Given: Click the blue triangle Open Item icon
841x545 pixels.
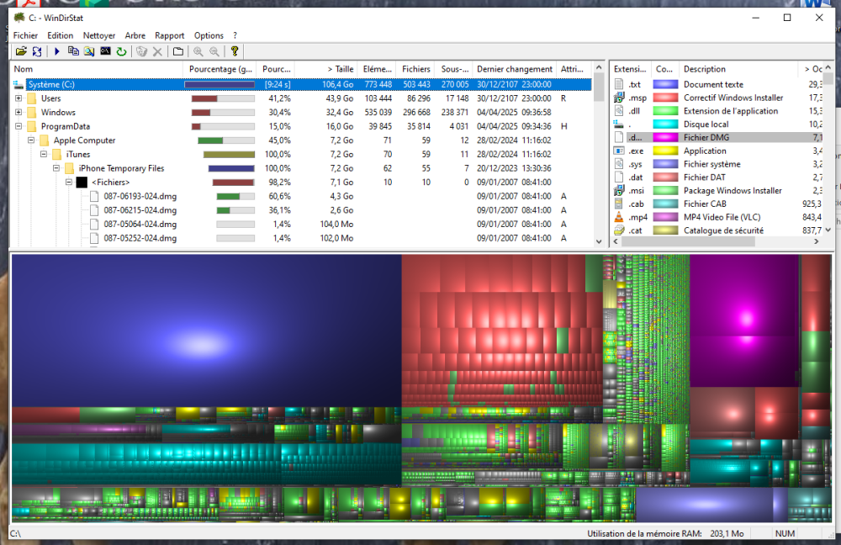Looking at the screenshot, I should pos(57,51).
